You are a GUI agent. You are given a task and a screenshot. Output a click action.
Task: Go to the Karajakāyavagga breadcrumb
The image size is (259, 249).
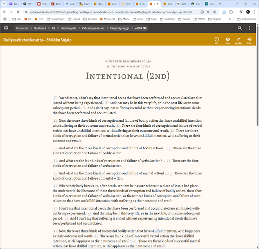tap(120, 28)
